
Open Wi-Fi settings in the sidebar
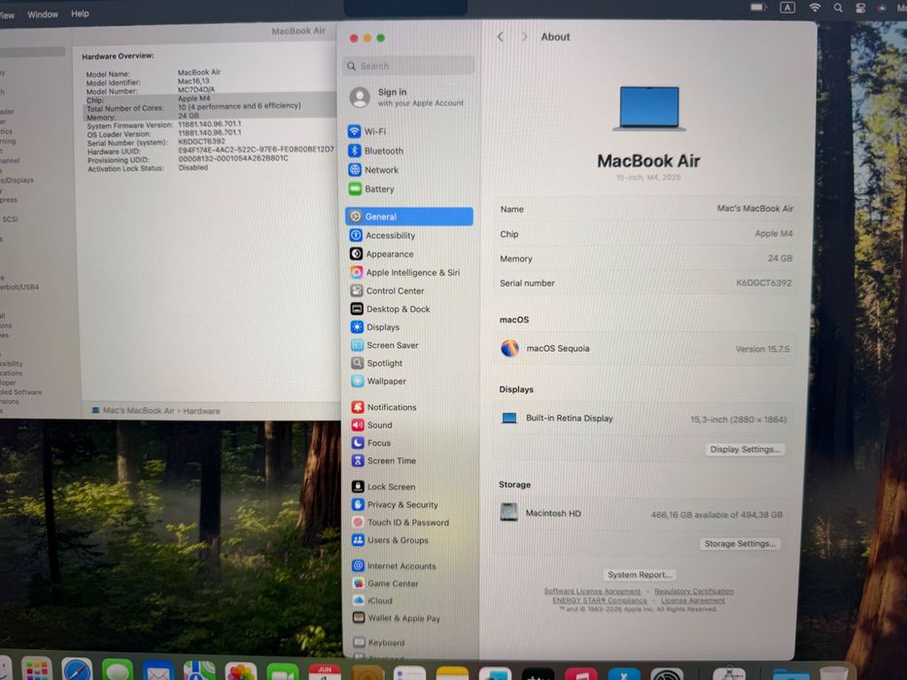[x=366, y=131]
